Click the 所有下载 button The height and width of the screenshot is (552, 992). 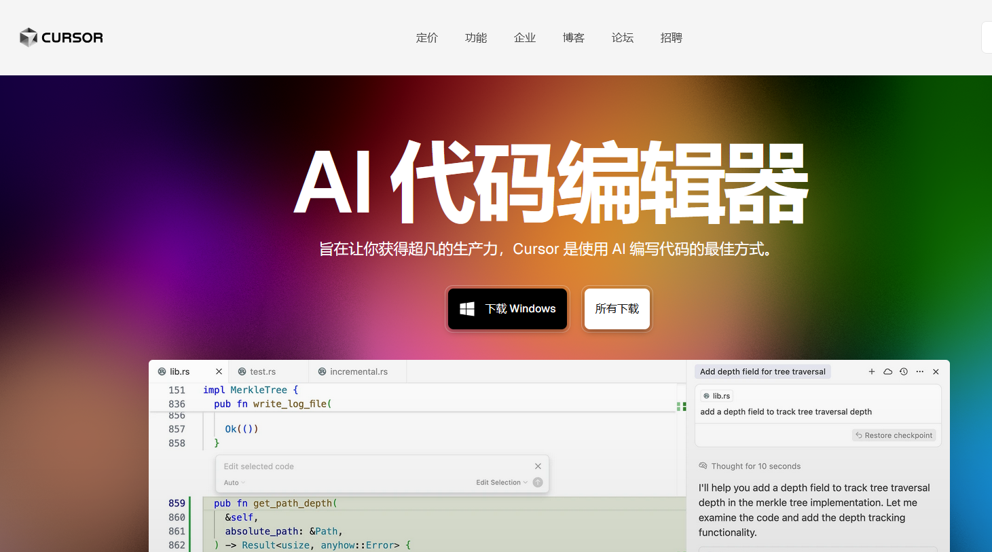pos(617,308)
